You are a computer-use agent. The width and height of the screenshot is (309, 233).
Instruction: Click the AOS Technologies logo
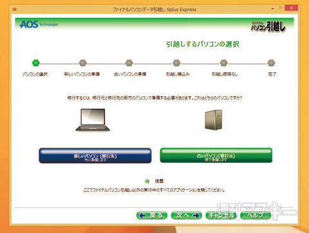[39, 24]
